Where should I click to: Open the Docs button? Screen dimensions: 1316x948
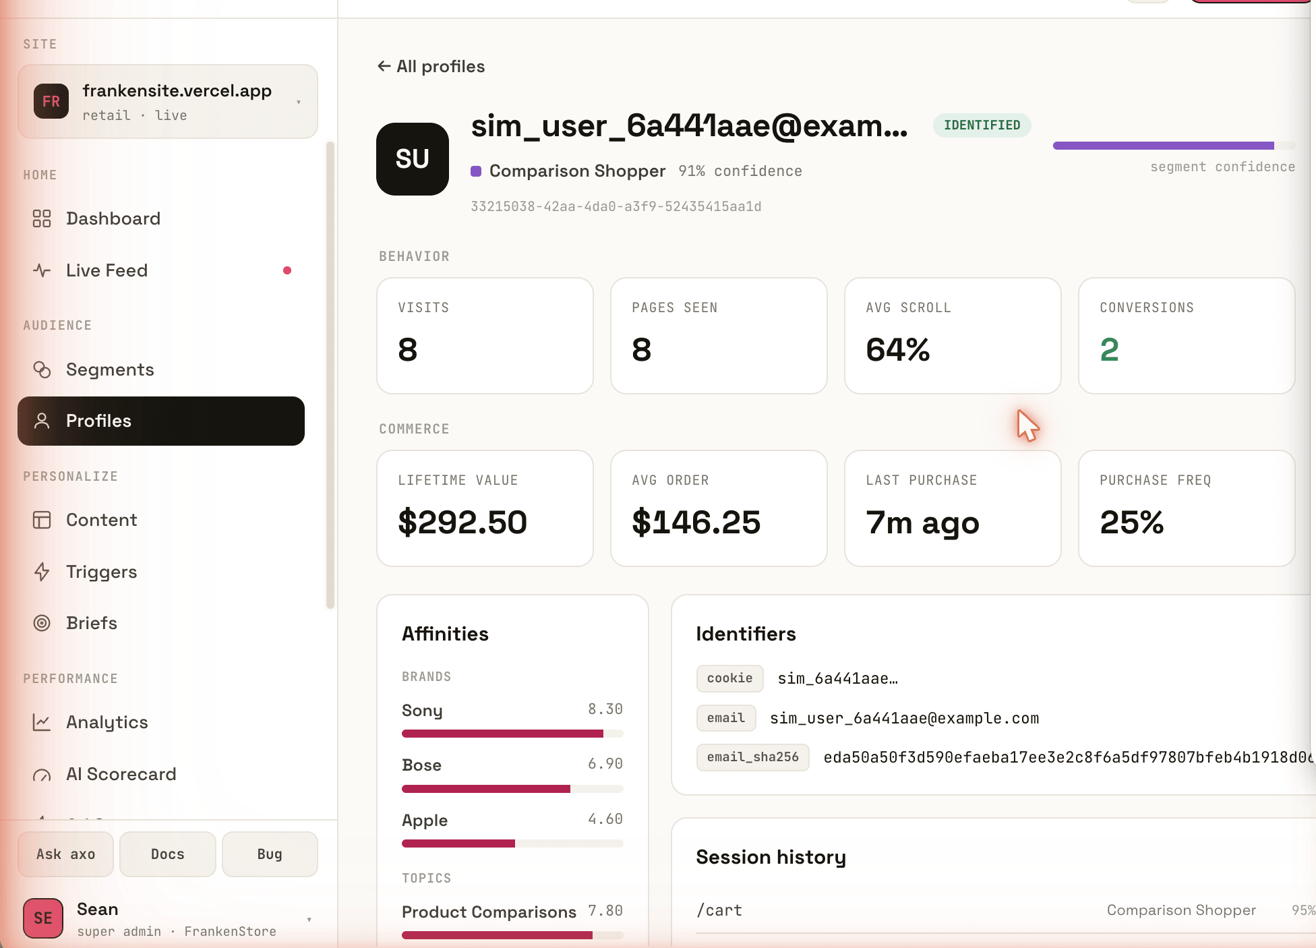168,854
